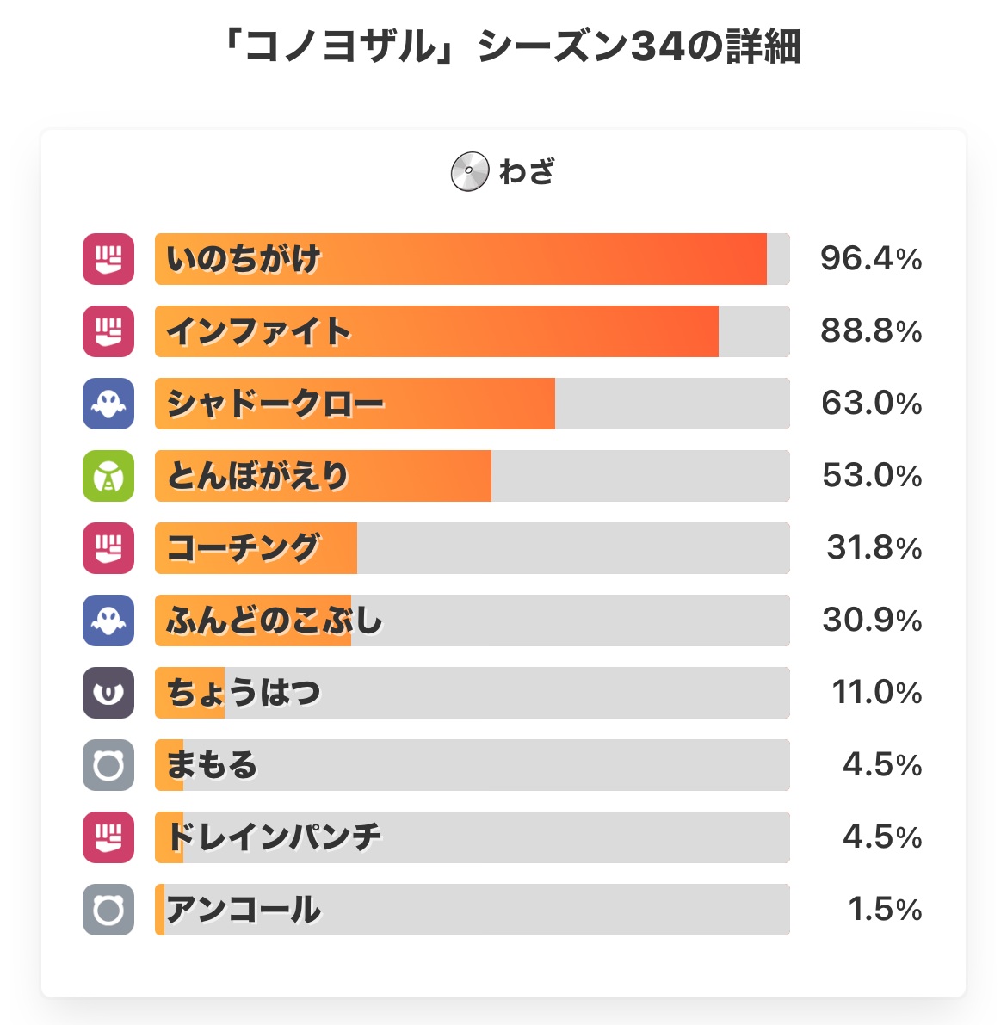Click the Bug-type icon beside とんぼがえり

(108, 476)
